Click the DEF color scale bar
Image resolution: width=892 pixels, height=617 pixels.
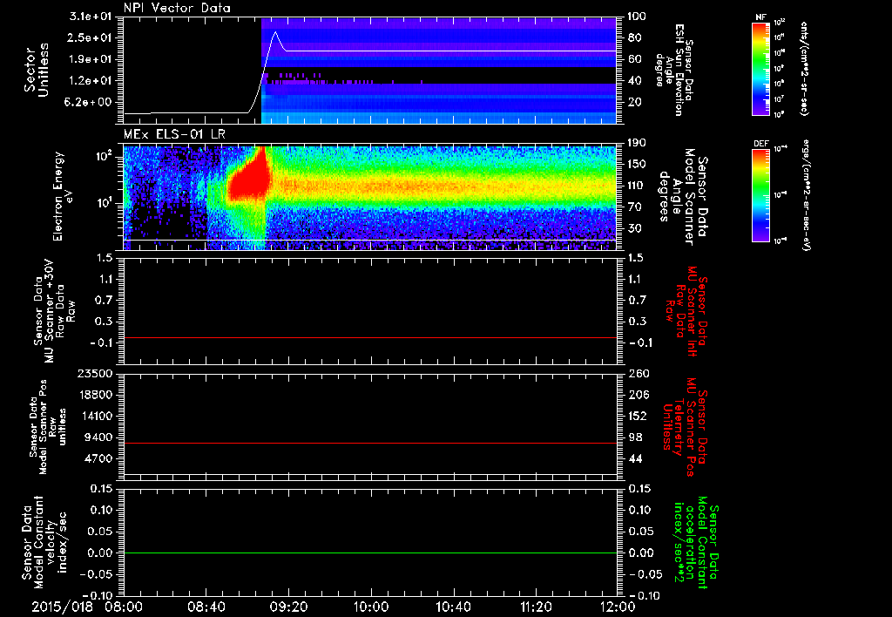pos(760,195)
